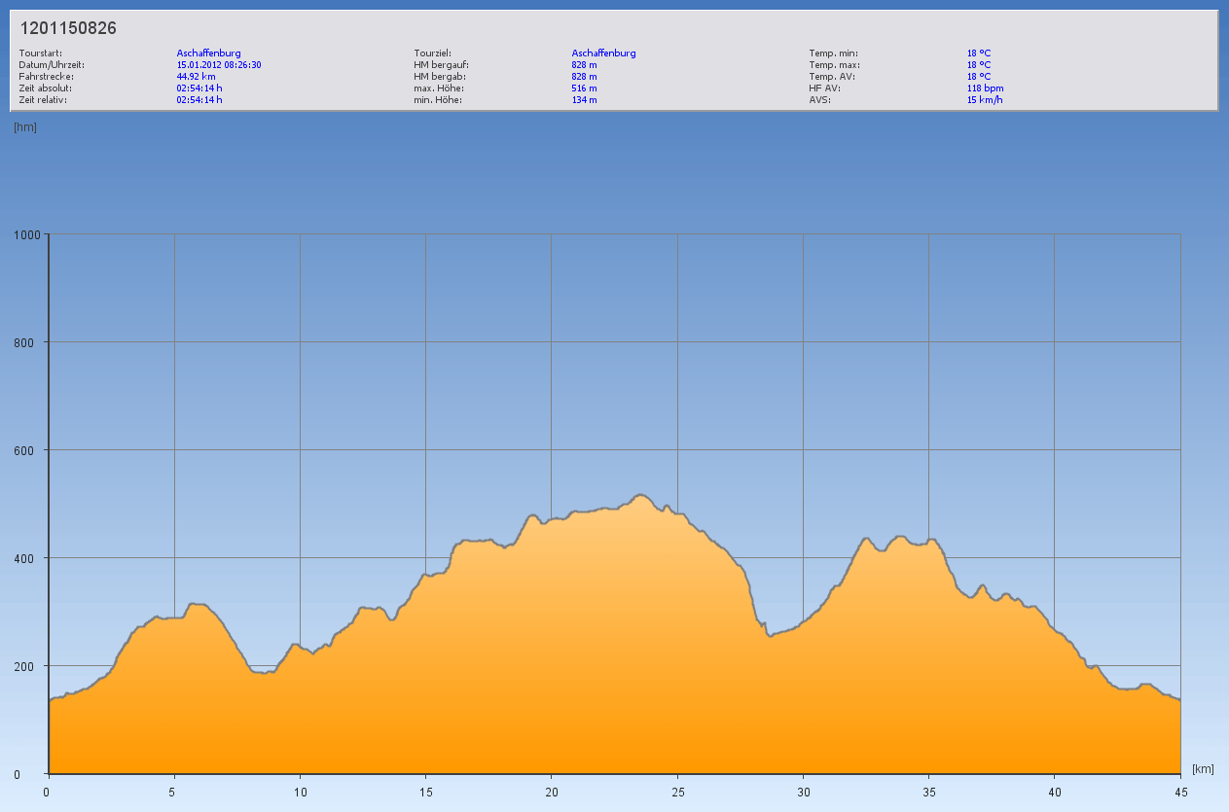Click the AVS value 15 km/h
The width and height of the screenshot is (1229, 812).
pyautogui.click(x=985, y=99)
